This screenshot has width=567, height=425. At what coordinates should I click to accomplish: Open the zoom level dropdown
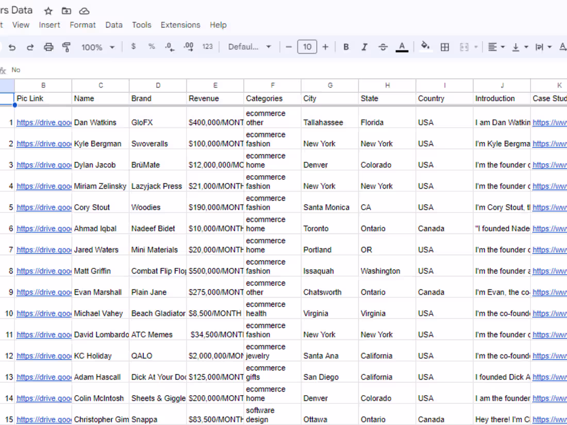pos(98,47)
